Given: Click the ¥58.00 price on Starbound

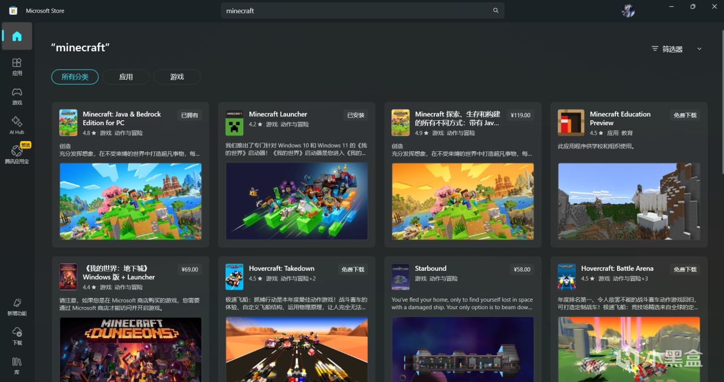Looking at the screenshot, I should pos(522,270).
